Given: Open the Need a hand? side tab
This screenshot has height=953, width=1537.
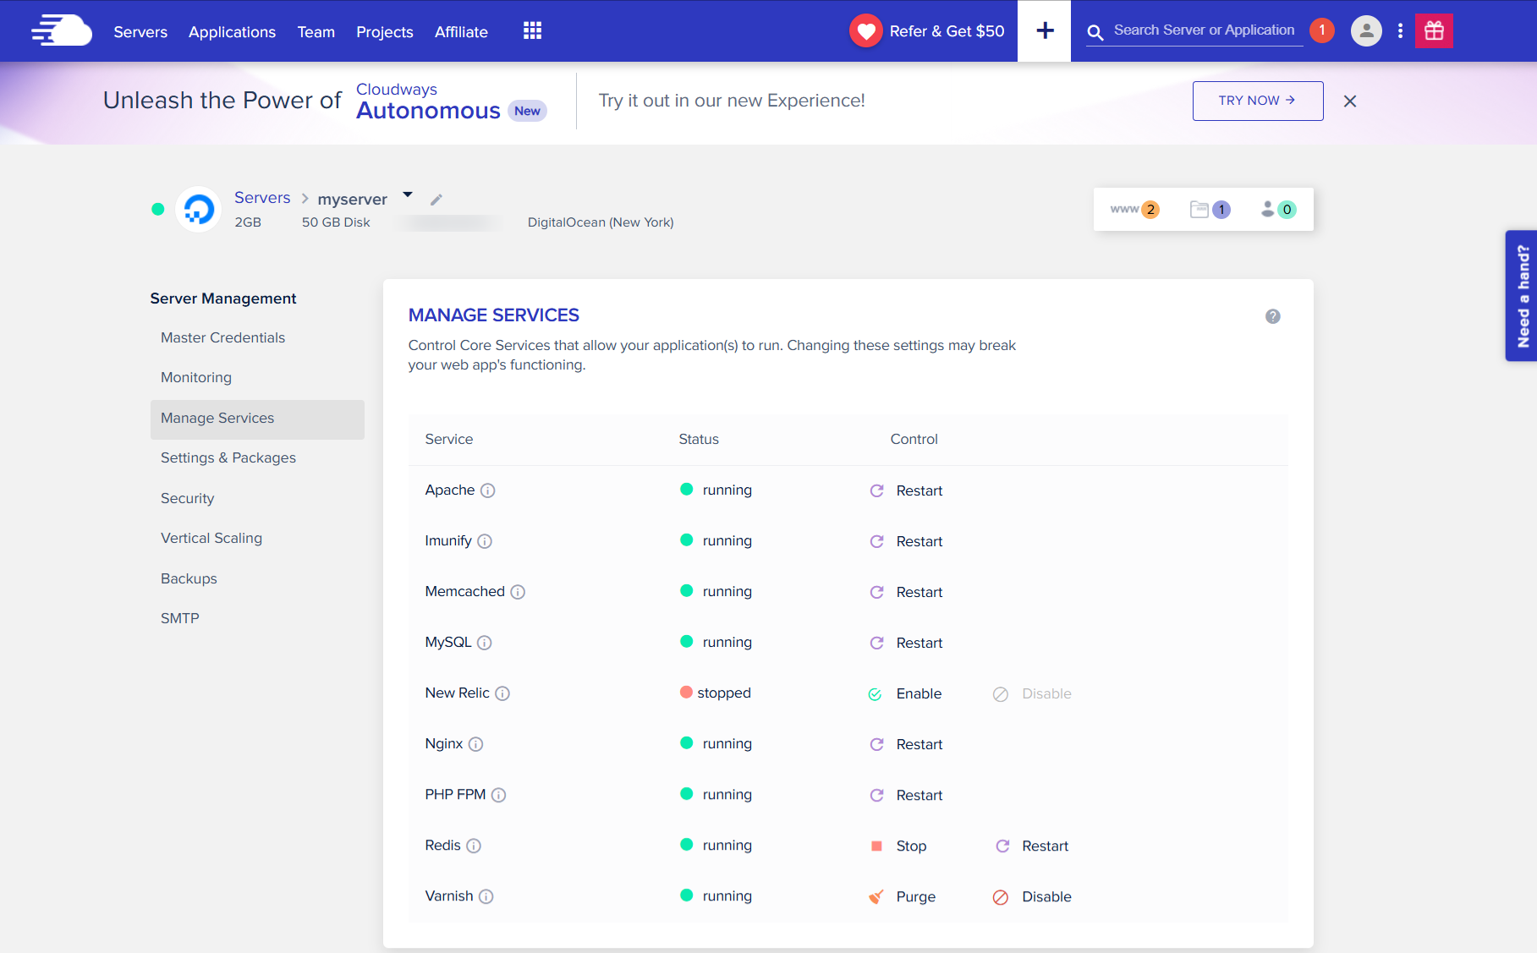Looking at the screenshot, I should click(1521, 296).
